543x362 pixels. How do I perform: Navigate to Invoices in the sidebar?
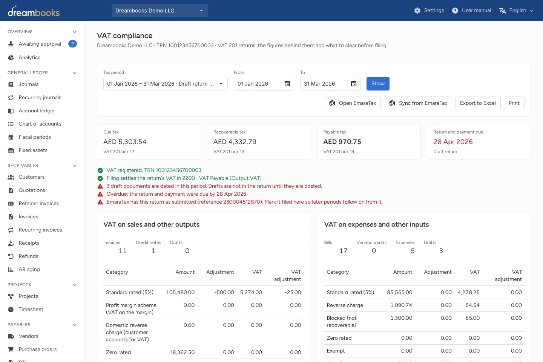point(42,217)
